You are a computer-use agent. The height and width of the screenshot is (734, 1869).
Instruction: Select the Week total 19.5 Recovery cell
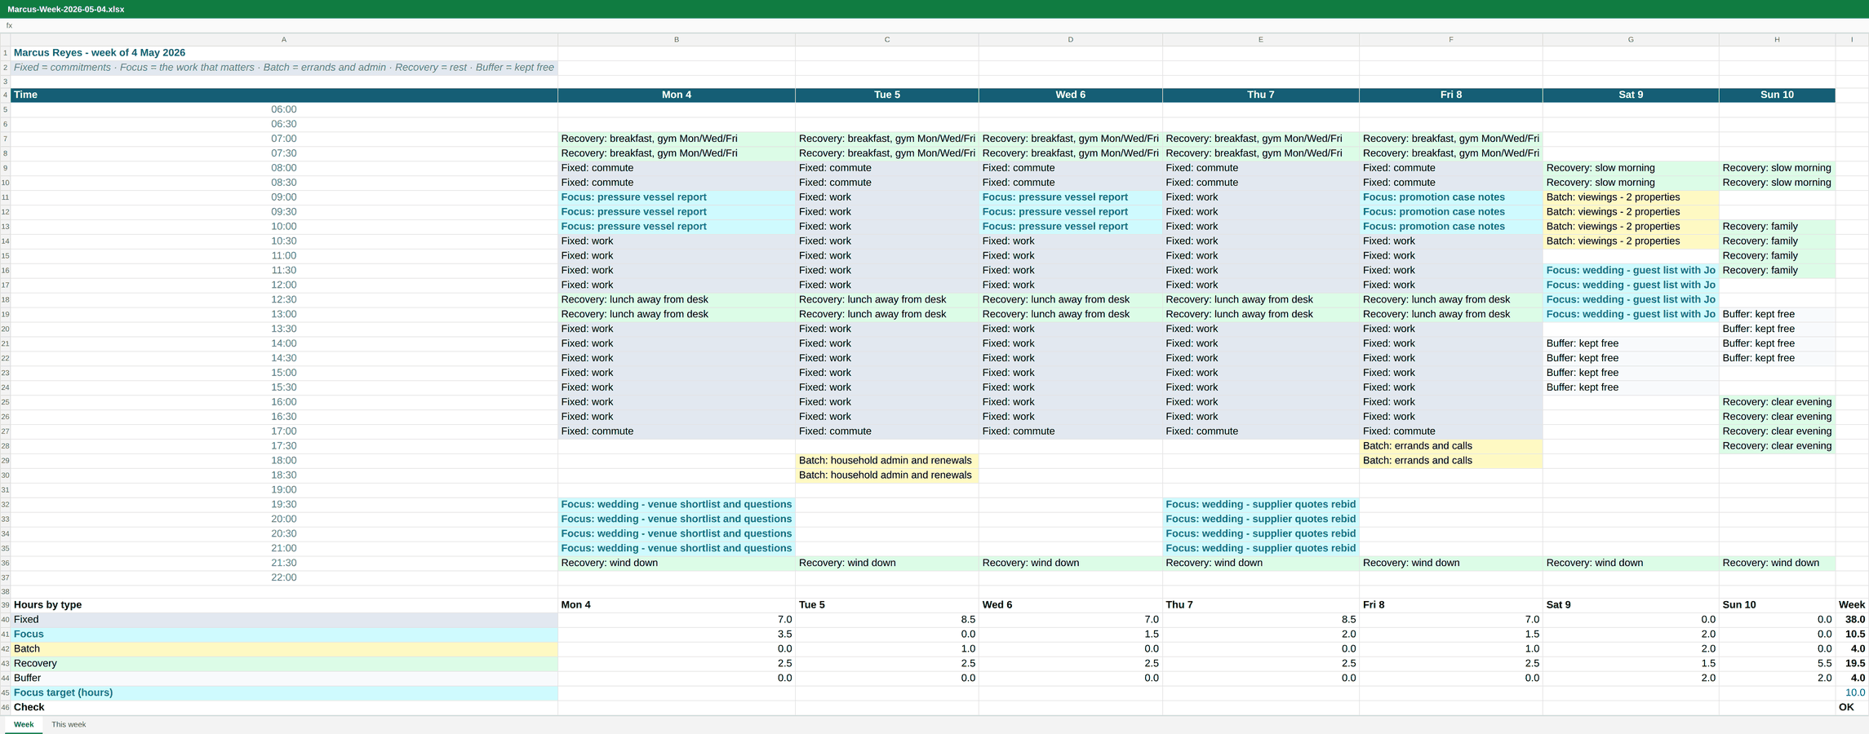[x=1852, y=664]
